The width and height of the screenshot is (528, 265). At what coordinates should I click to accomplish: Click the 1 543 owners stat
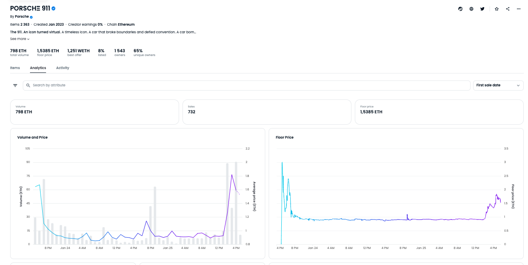(120, 53)
